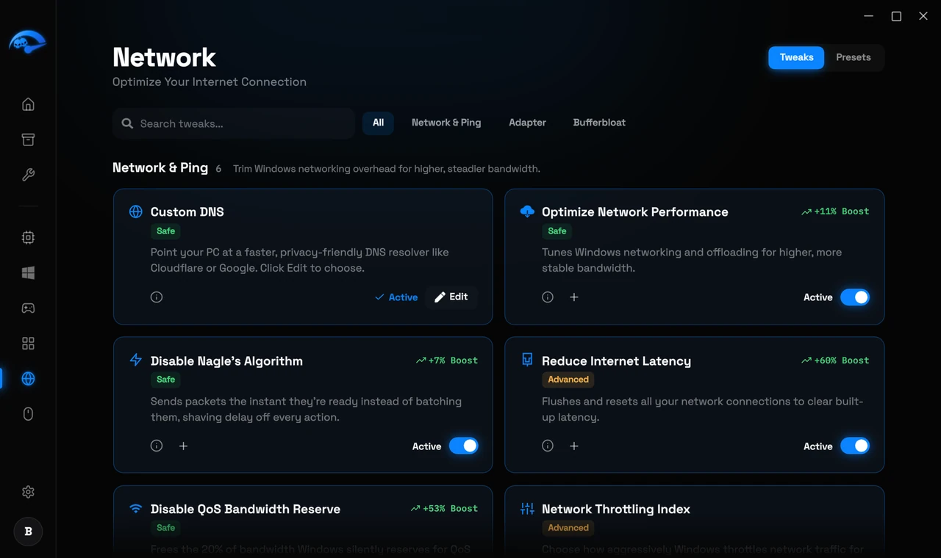This screenshot has height=558, width=941.
Task: Show info for Custom DNS
Action: click(x=157, y=297)
